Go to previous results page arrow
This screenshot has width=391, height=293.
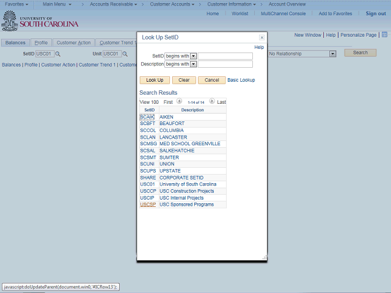[x=179, y=101]
